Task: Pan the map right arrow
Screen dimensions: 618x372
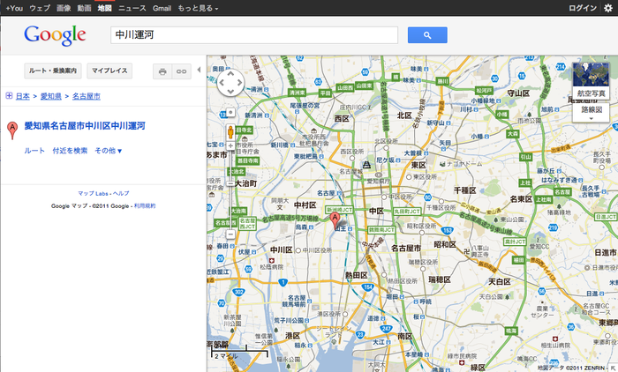Action: pos(239,83)
